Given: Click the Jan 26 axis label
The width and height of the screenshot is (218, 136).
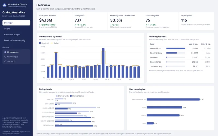Looking at the screenshot, I should 107,80.
